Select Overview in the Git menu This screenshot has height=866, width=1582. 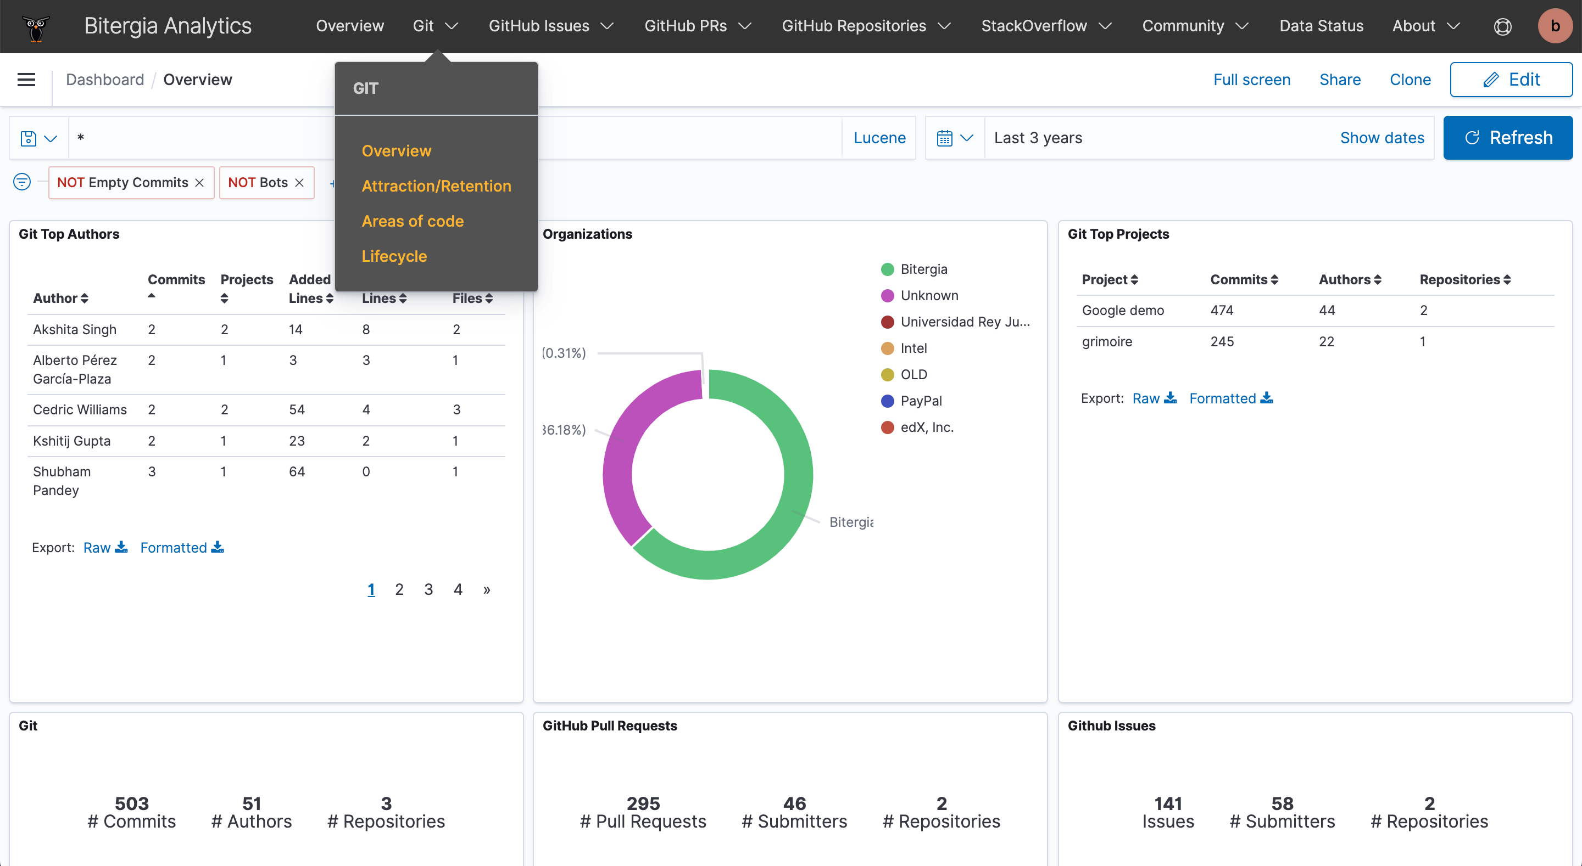pos(396,151)
